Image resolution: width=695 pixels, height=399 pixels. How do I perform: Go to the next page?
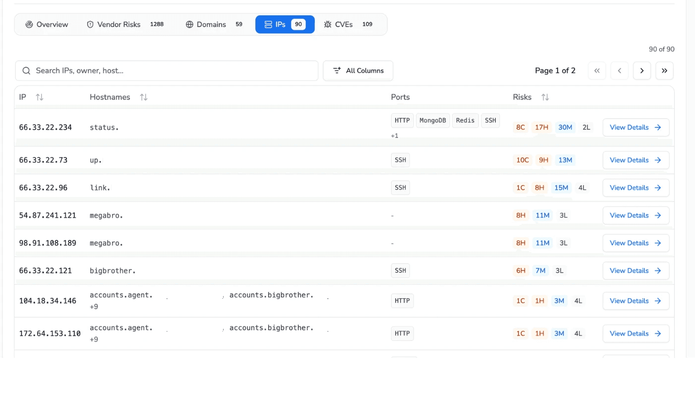pos(642,70)
